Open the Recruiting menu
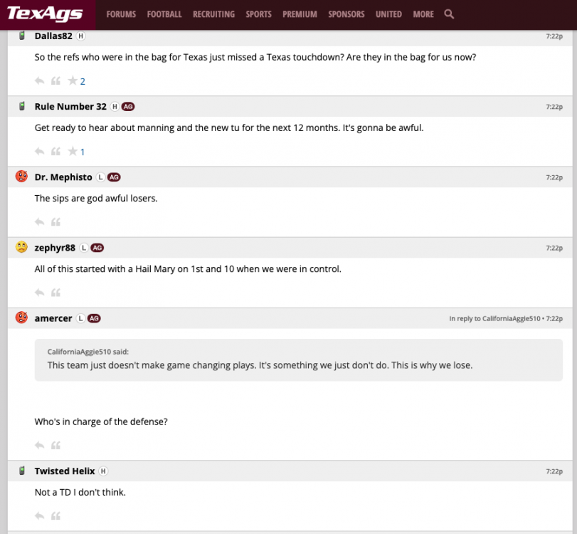Viewport: 577px width, 534px height. tap(213, 14)
